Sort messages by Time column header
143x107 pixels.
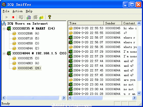(86, 23)
